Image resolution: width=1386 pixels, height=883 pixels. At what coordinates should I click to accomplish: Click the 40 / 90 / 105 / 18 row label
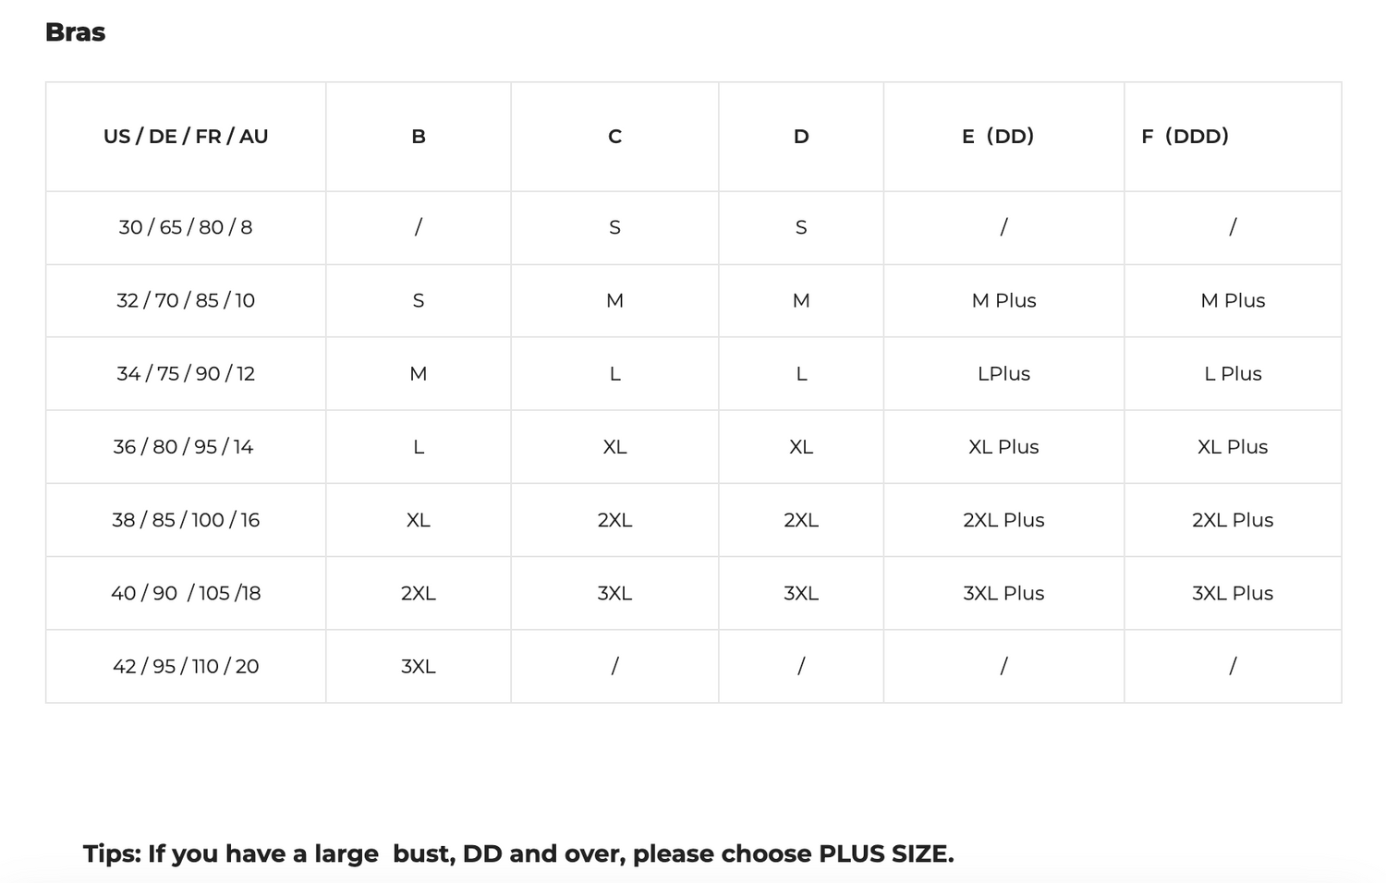point(186,593)
